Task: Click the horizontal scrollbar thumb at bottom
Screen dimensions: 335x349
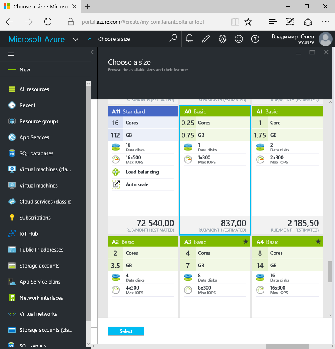Action: click(288, 346)
